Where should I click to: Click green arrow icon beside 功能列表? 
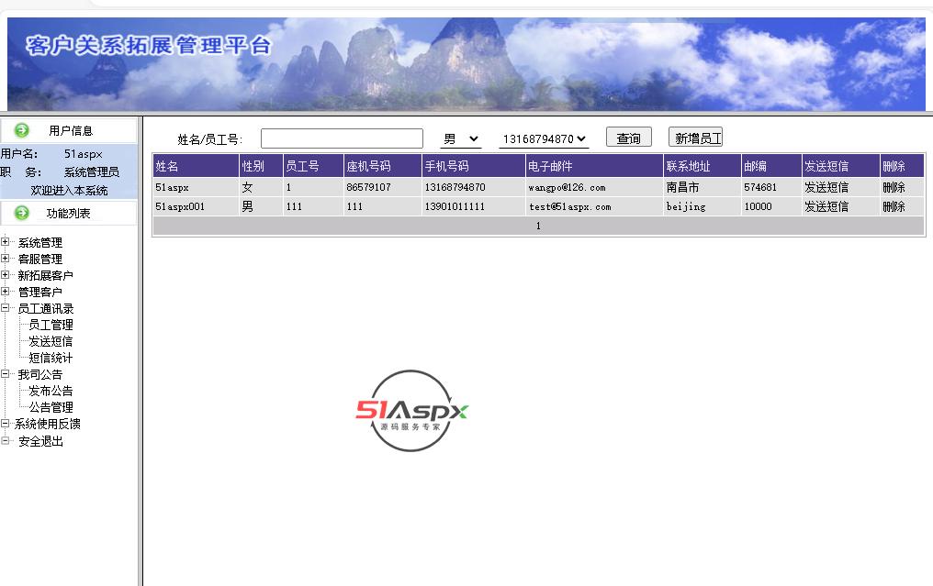coord(22,213)
